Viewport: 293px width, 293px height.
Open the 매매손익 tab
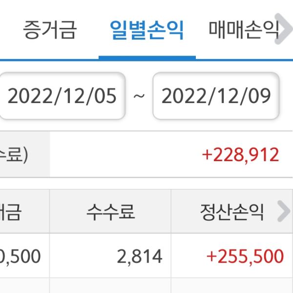[243, 30]
